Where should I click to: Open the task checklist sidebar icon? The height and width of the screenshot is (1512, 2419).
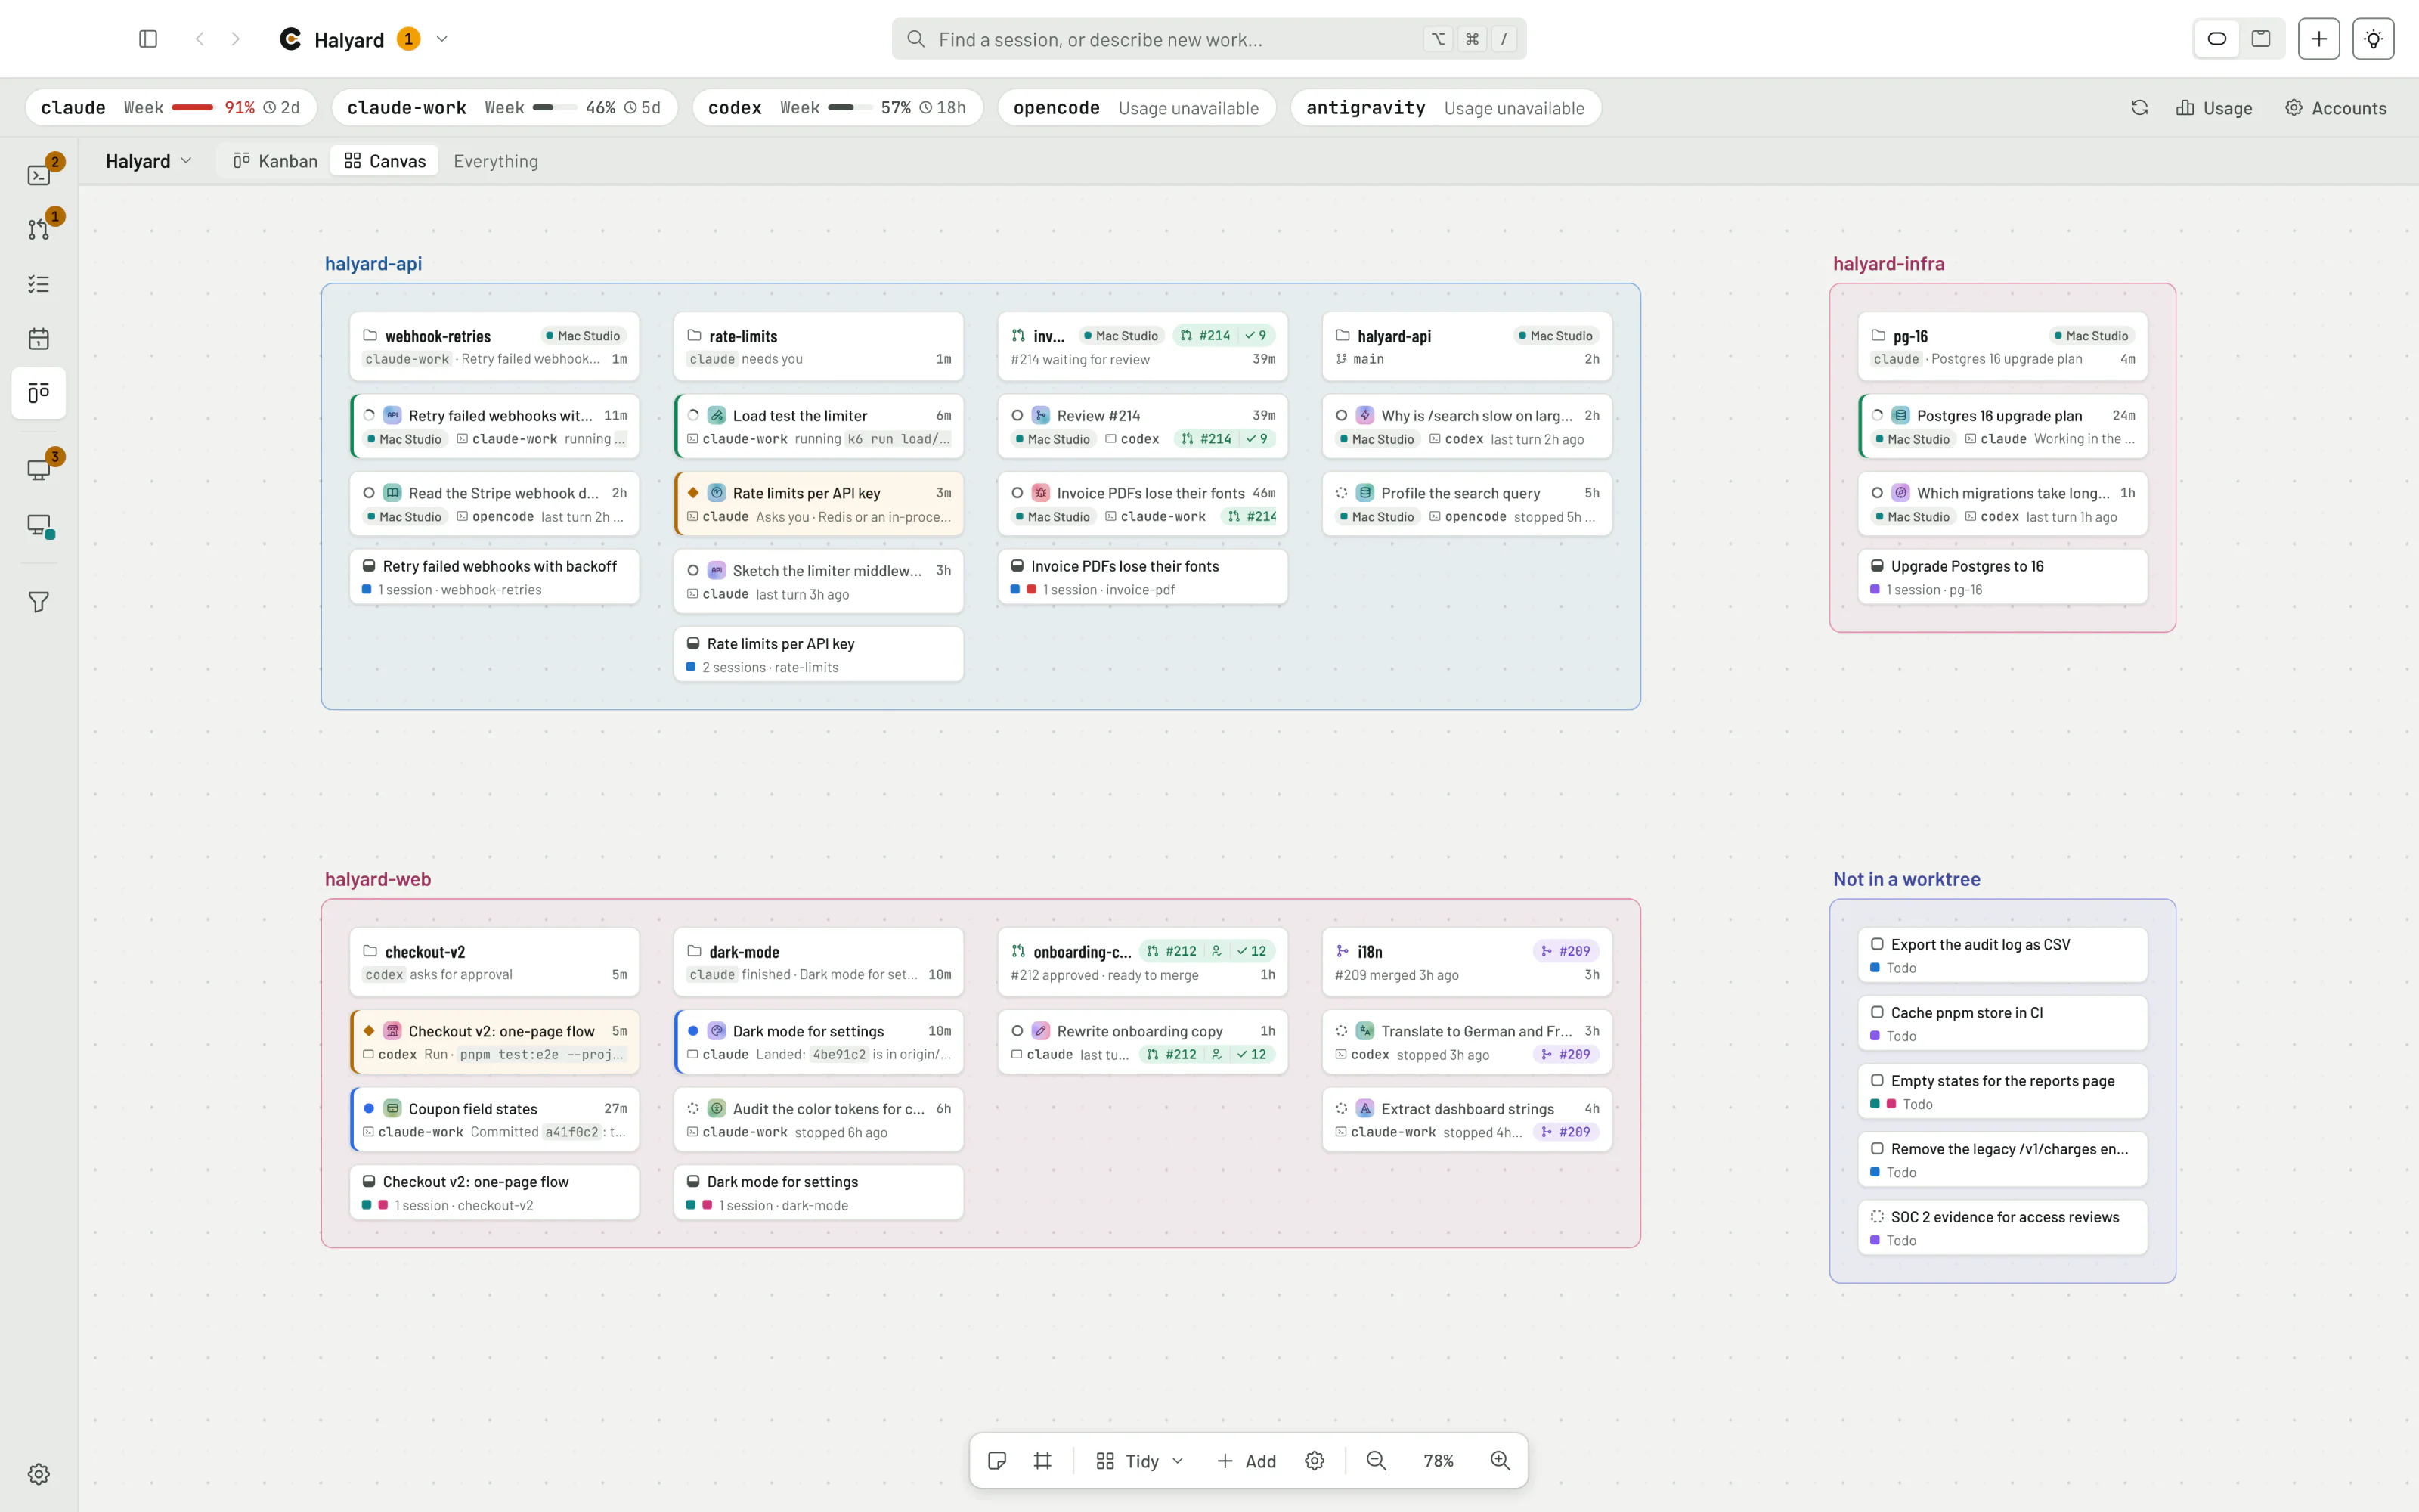(39, 284)
